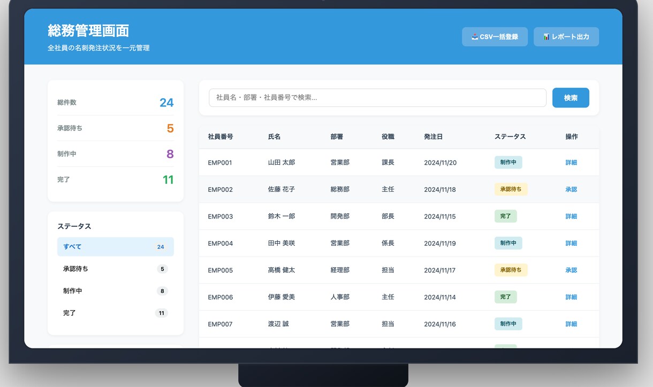The height and width of the screenshot is (387, 653).
Task: Click 経理部 department in EMP005 row
Action: (340, 270)
